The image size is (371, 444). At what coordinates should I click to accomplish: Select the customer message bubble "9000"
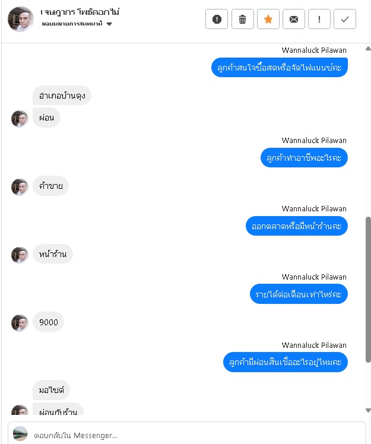(x=49, y=322)
